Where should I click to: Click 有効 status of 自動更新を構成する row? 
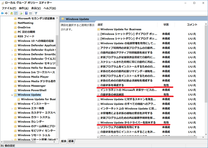(x=166, y=85)
